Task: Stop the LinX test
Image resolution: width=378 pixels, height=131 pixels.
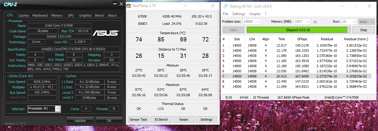Action: click(363, 30)
